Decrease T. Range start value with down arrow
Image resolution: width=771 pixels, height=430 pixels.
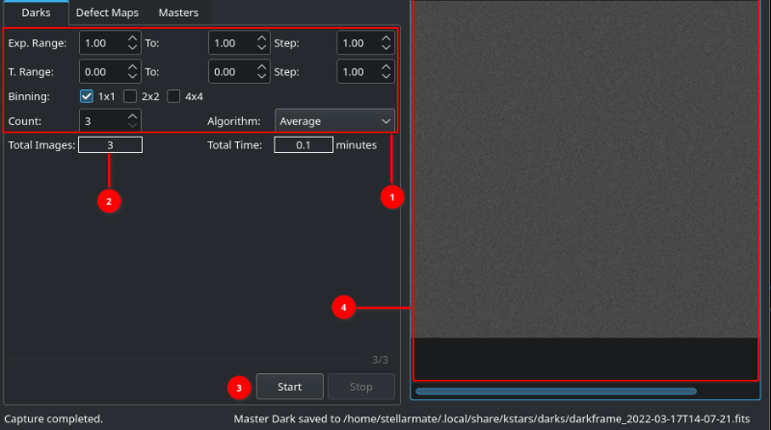click(x=132, y=76)
